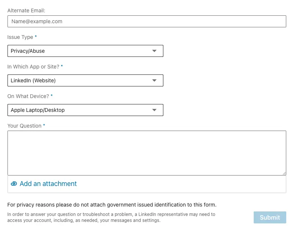Click the Alternate Email input field
The width and height of the screenshot is (296, 232).
pos(147,21)
